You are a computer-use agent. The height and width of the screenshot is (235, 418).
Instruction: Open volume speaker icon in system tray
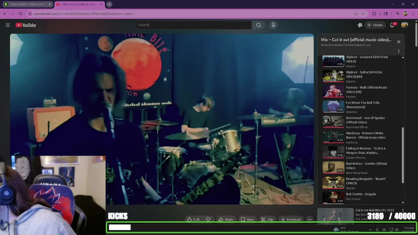click(x=396, y=230)
